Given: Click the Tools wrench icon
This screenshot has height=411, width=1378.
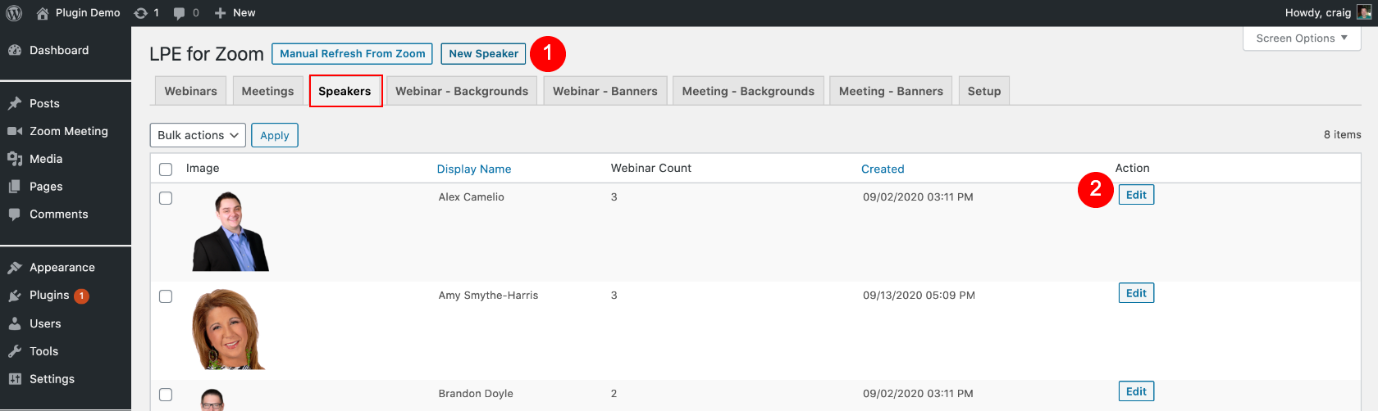Looking at the screenshot, I should (x=15, y=351).
